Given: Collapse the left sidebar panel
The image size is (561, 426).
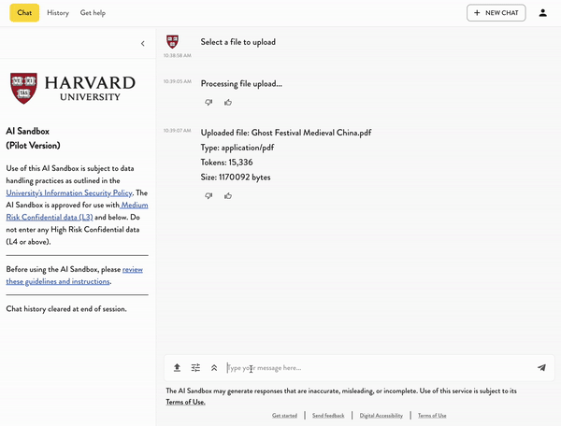Looking at the screenshot, I should click(x=142, y=43).
